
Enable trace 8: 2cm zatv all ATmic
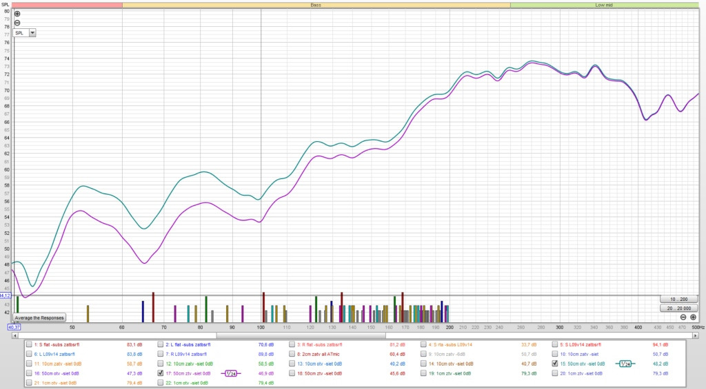tap(292, 354)
